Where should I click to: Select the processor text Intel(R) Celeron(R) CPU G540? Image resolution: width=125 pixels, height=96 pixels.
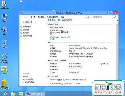(80, 48)
